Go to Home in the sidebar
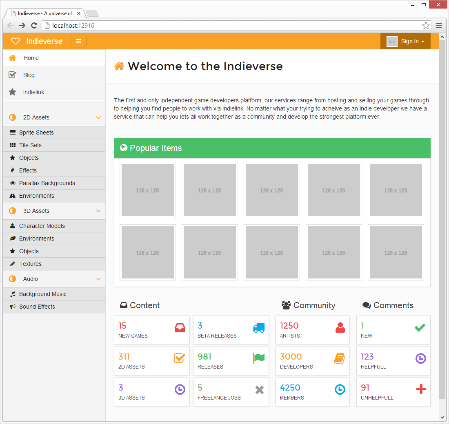Viewport: 449px width, 424px height. pyautogui.click(x=54, y=58)
